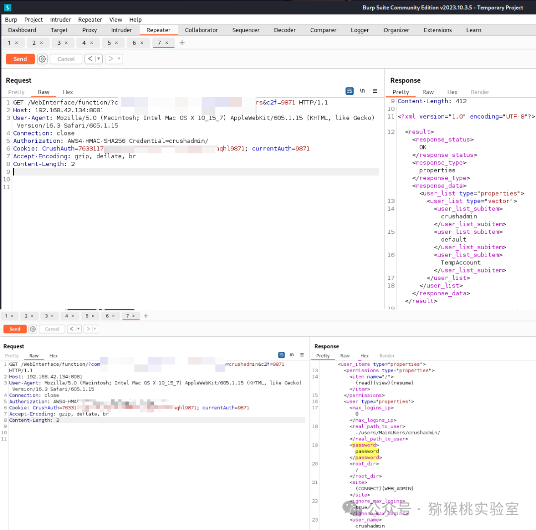Open hamburger menu in lower Request panel

point(302,355)
